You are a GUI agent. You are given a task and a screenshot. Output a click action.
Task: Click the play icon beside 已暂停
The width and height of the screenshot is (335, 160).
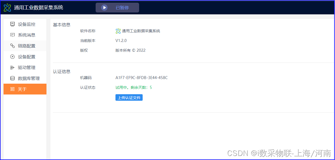(x=104, y=8)
